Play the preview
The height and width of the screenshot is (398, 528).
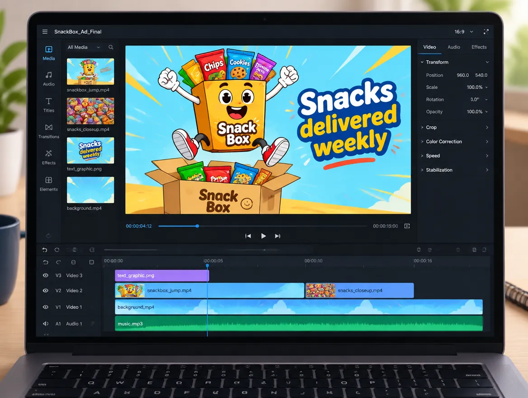tap(264, 236)
